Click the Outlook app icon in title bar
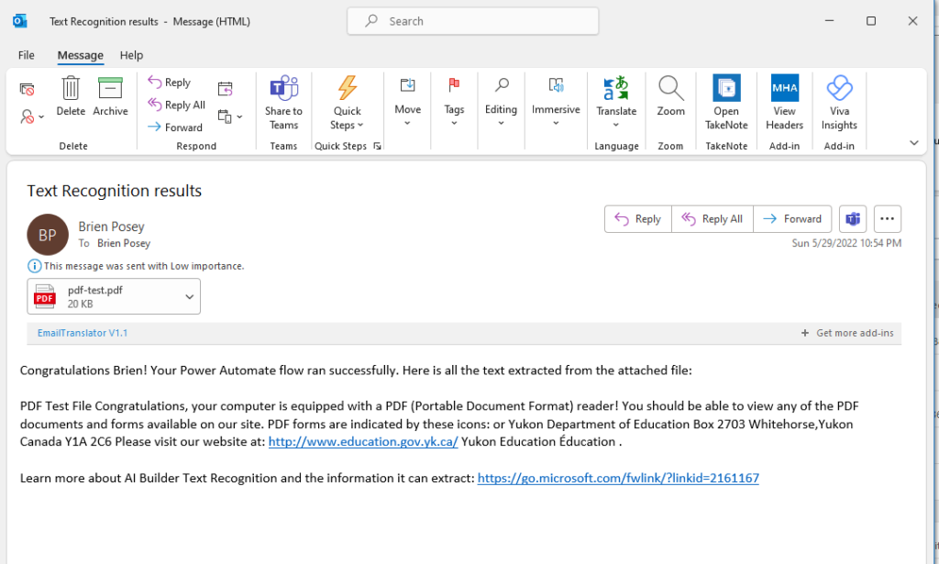Viewport: 939px width, 564px height. tap(20, 21)
